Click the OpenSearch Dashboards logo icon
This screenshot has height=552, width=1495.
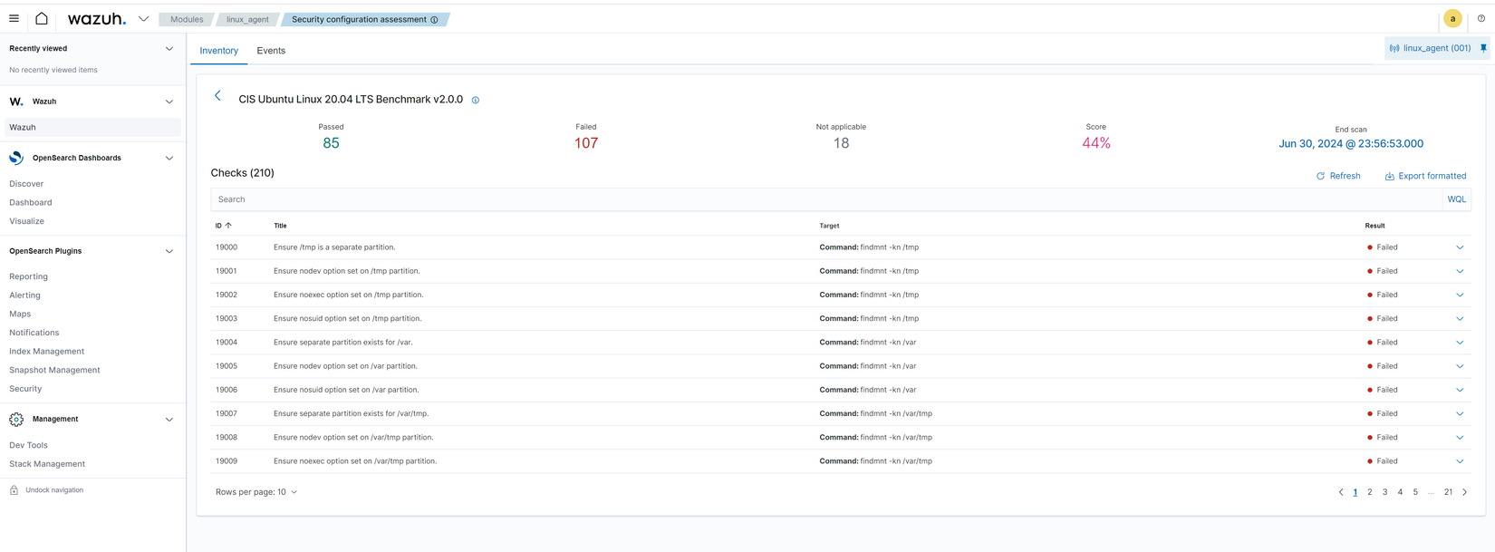point(16,158)
